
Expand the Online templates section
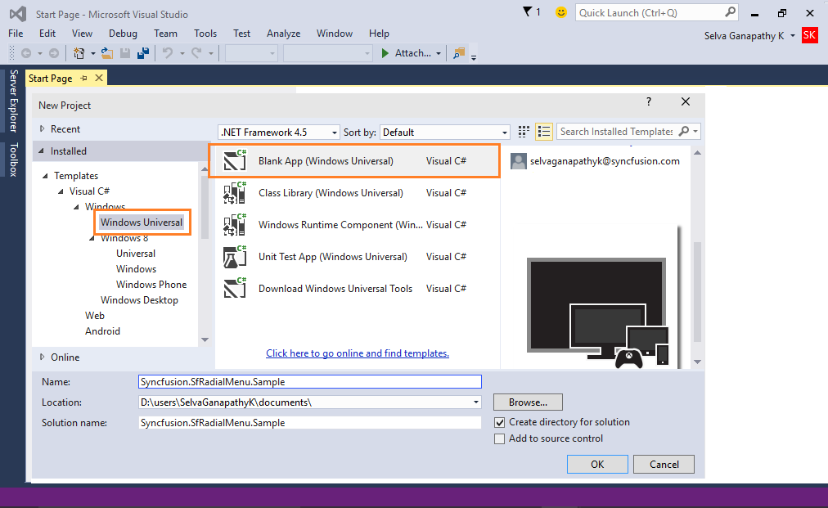click(x=43, y=357)
